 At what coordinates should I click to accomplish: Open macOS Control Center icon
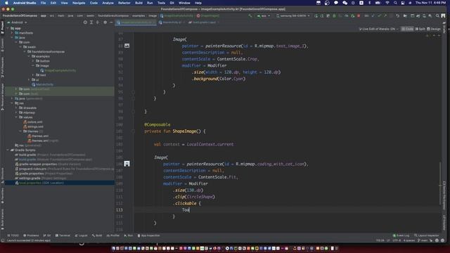click(403, 3)
